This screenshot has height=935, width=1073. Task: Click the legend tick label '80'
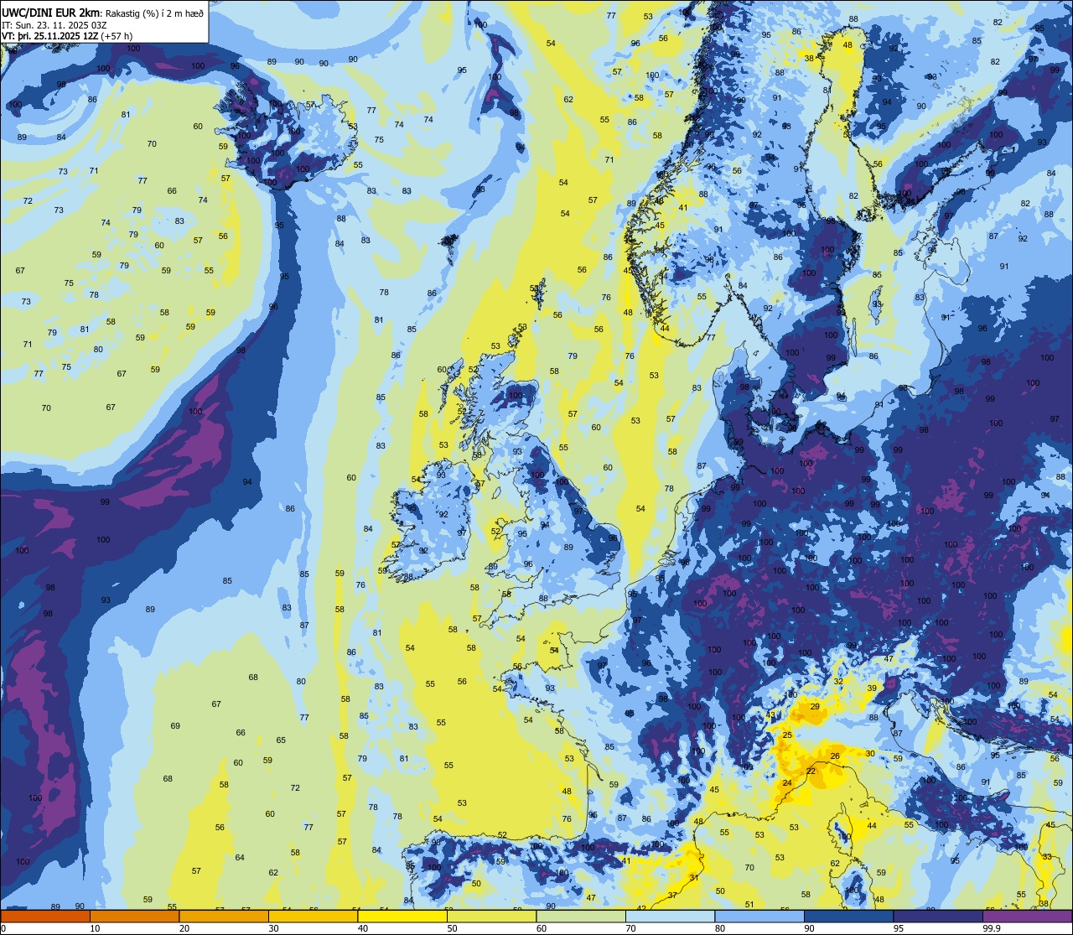(x=720, y=928)
